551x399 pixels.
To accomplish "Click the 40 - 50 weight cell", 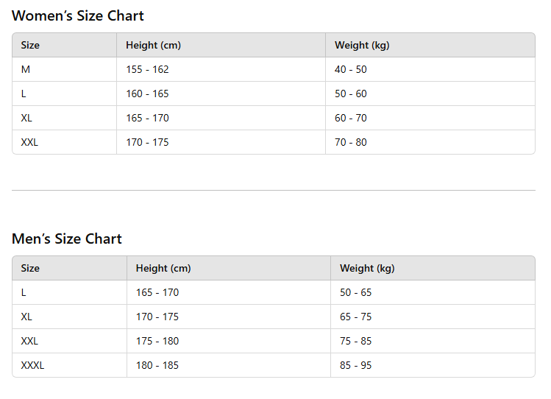I will coord(351,69).
